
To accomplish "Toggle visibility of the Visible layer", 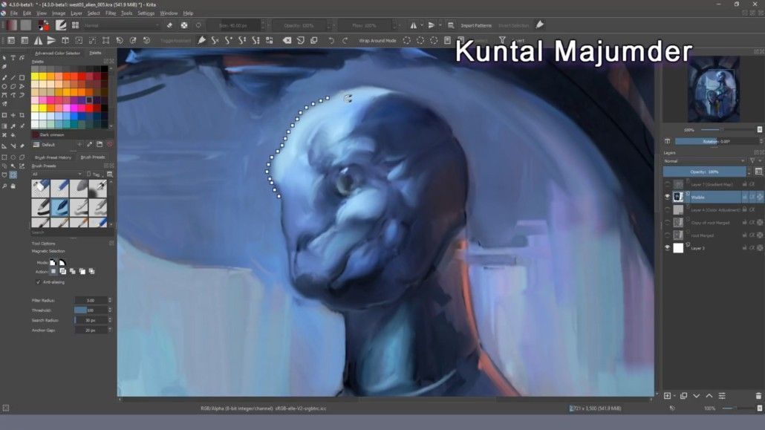I will point(668,198).
